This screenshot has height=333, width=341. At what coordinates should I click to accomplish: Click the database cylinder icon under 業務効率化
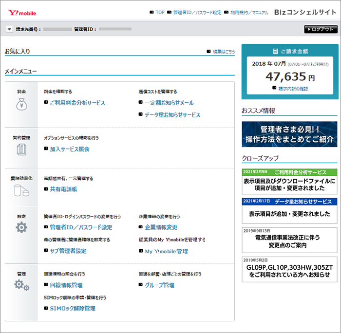tap(21, 190)
